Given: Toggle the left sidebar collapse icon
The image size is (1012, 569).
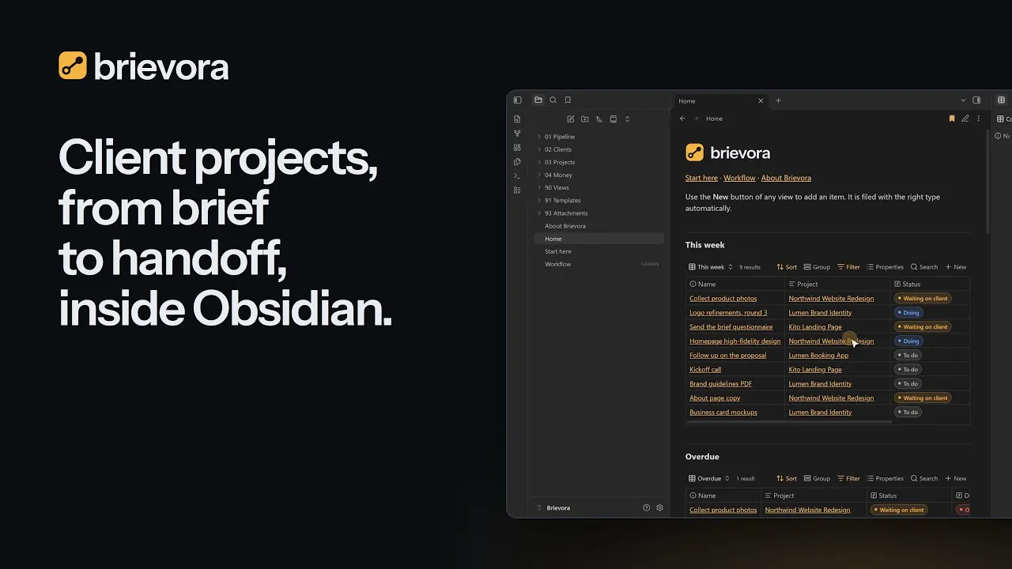Looking at the screenshot, I should coord(518,100).
